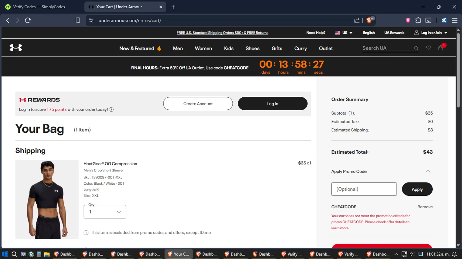Open the Women menu
462x259 pixels.
click(203, 48)
